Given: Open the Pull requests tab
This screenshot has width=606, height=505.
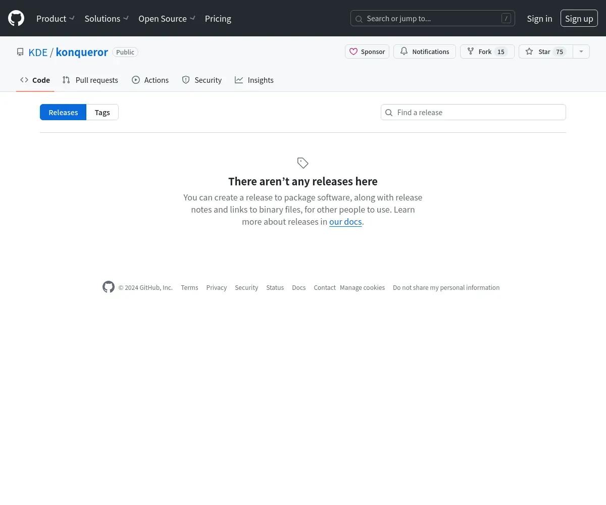Looking at the screenshot, I should [90, 80].
